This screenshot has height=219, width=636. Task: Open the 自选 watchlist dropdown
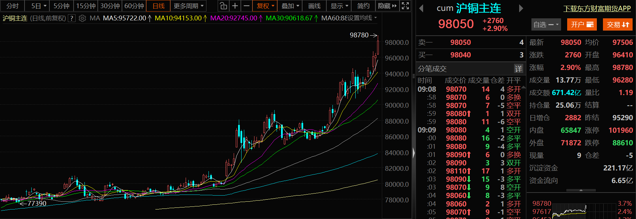point(546,24)
